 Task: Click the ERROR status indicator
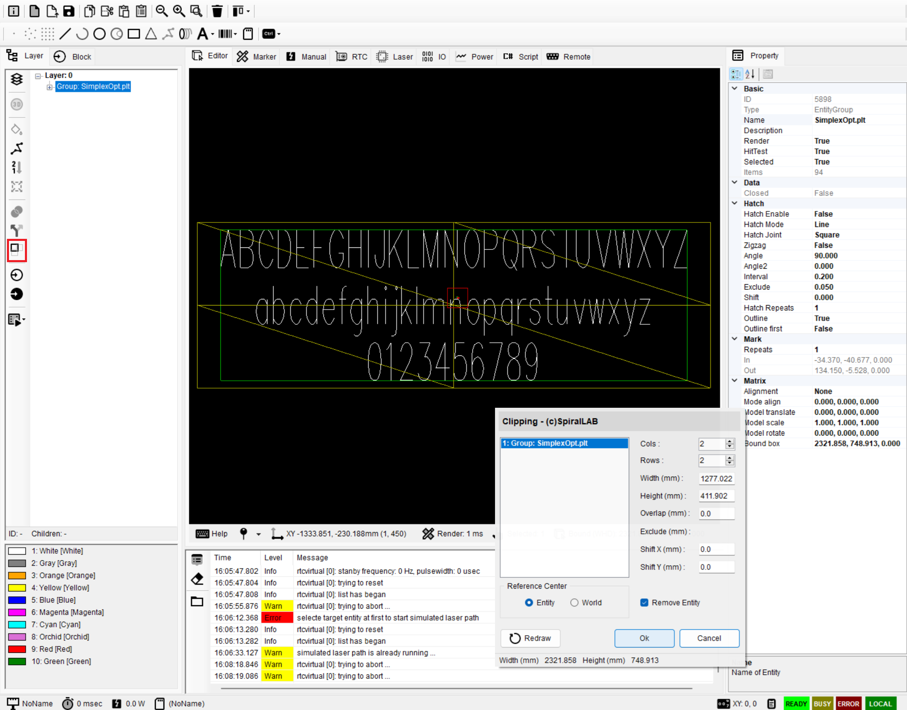848,704
